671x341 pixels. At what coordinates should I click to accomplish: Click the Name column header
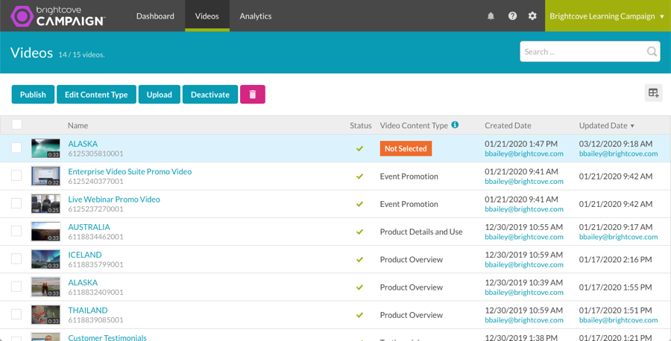[x=78, y=126]
